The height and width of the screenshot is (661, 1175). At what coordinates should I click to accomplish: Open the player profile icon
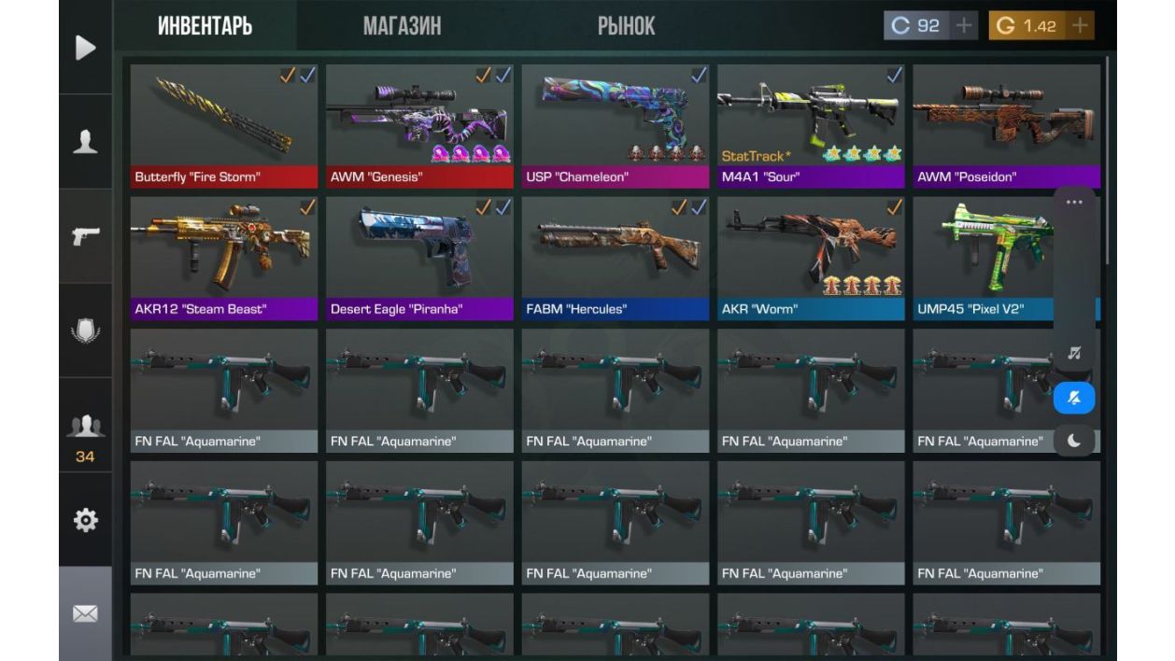85,142
